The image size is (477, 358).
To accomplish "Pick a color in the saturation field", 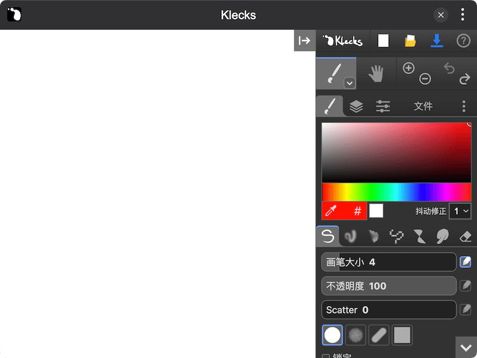I will [397, 153].
